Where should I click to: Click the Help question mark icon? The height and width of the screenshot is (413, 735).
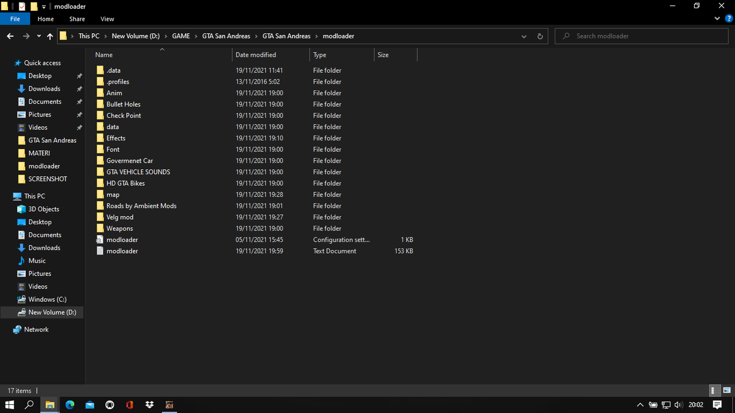coord(728,19)
